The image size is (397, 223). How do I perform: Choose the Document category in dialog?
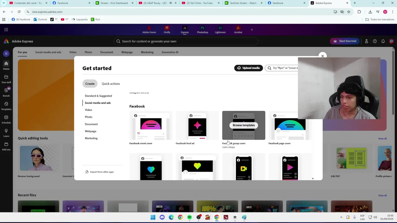91,124
